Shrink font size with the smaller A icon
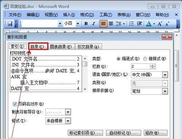Image resolution: width=182 pixels, height=139 pixels. click(167, 24)
